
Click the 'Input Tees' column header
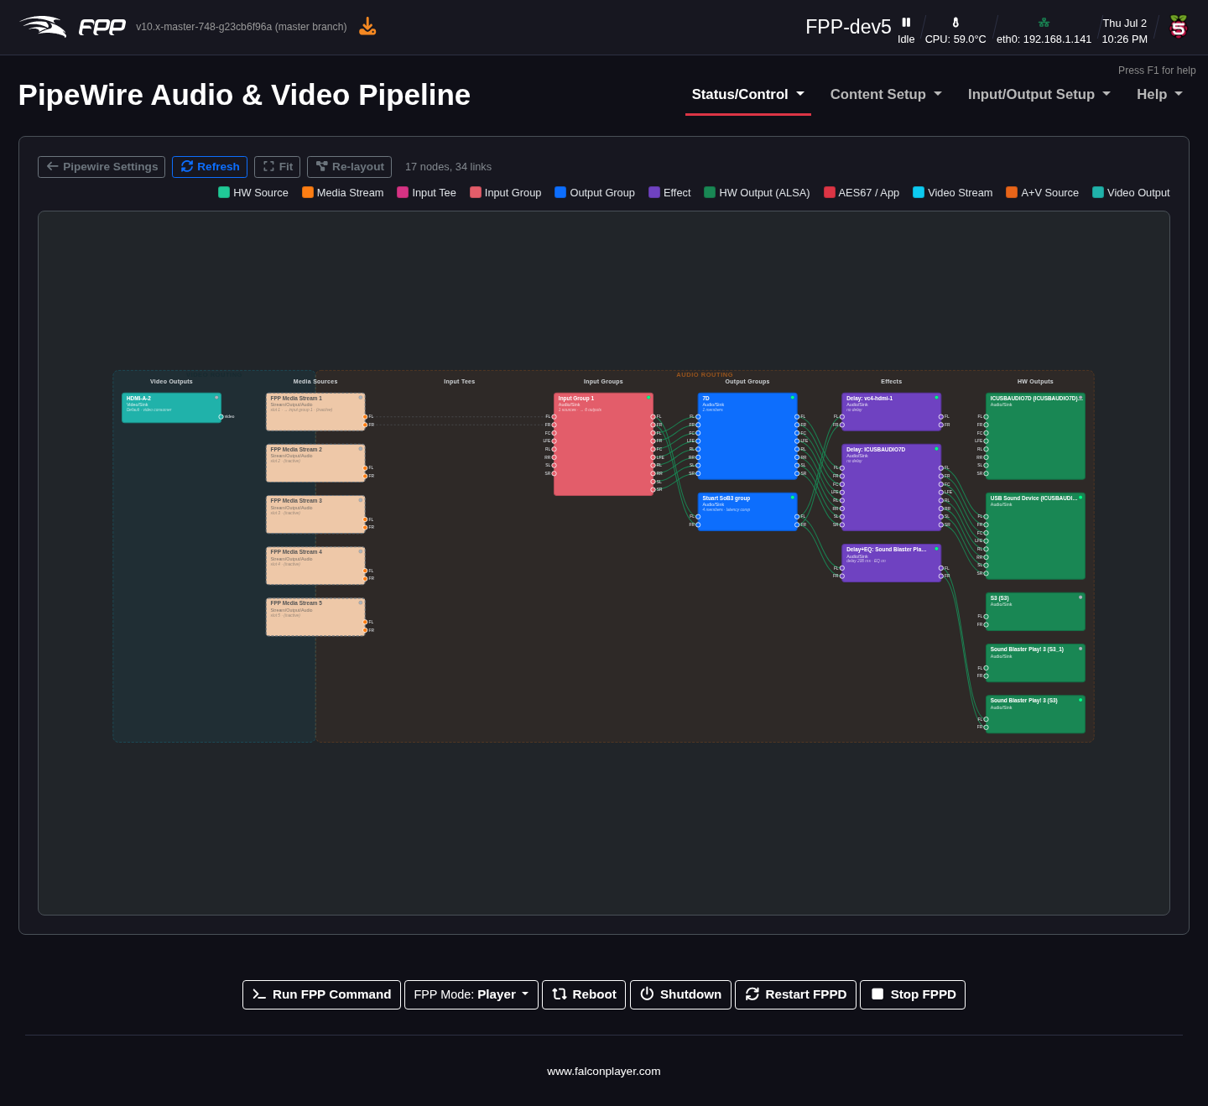coord(459,382)
